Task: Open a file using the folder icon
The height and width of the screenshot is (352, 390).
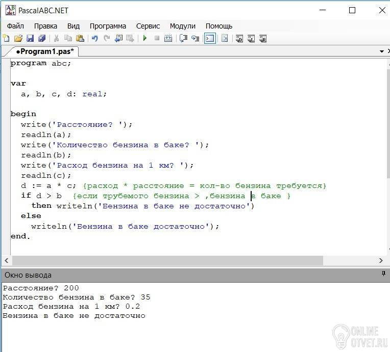Action: pyautogui.click(x=18, y=39)
